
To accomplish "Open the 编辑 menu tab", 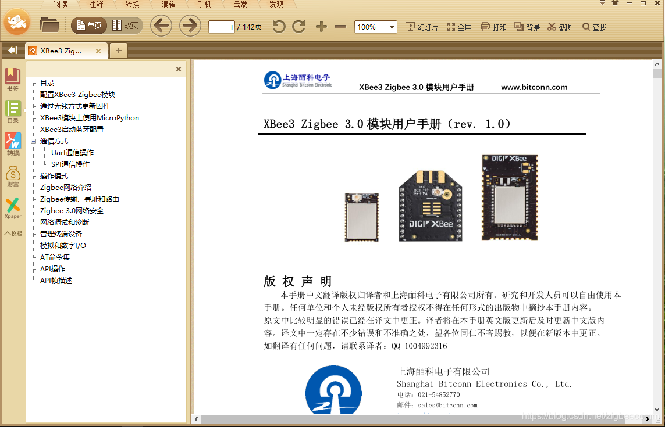I will (169, 5).
